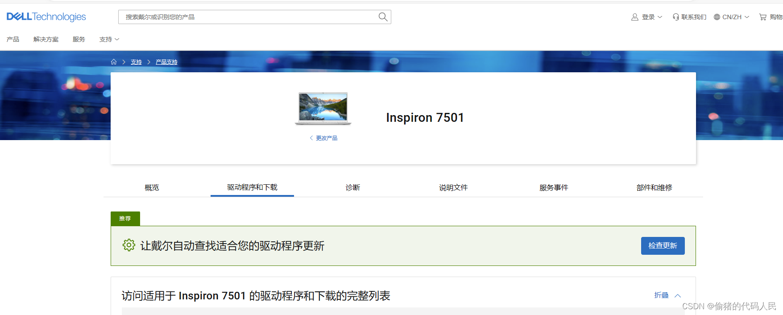
Task: Click the search magnifier icon
Action: tap(383, 17)
